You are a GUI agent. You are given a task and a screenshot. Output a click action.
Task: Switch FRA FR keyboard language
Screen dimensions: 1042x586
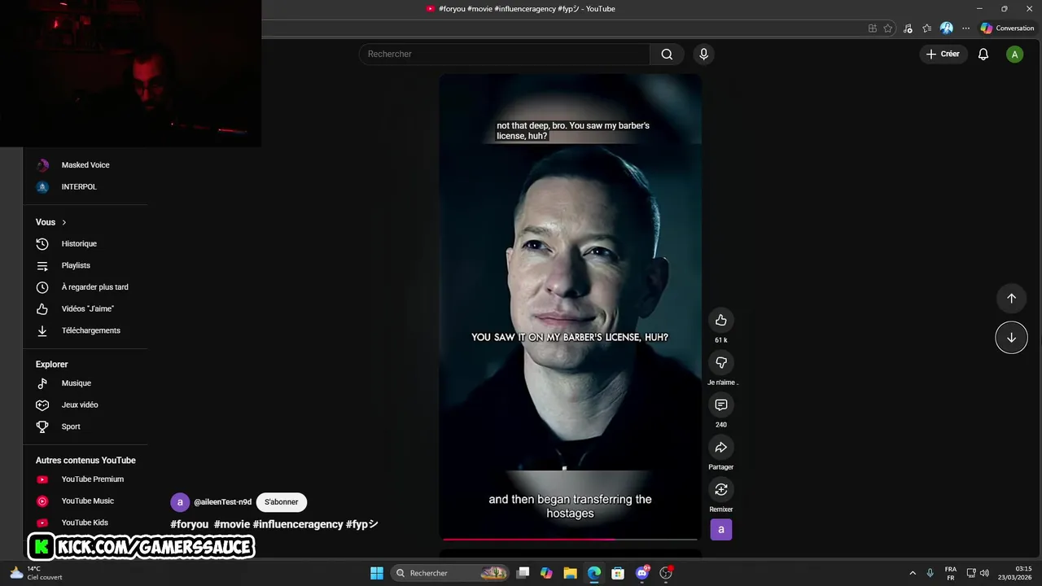[951, 573]
